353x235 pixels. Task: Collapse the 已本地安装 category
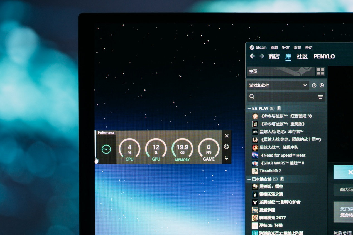point(249,179)
